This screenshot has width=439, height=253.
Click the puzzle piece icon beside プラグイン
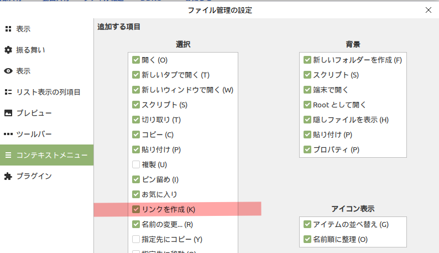point(8,176)
